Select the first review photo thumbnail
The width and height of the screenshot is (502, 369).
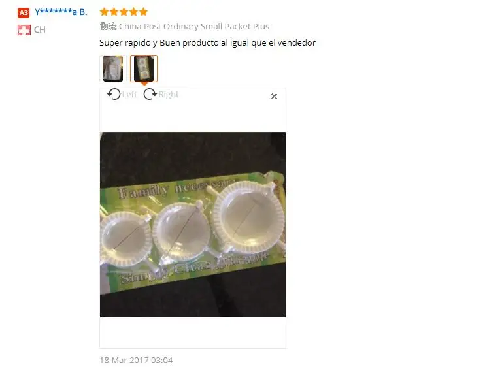pos(112,69)
